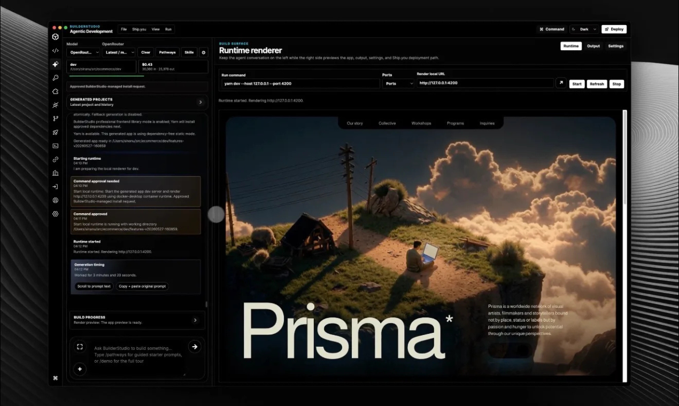Open rendered URL with external arrow icon
This screenshot has width=679, height=406.
click(x=561, y=83)
